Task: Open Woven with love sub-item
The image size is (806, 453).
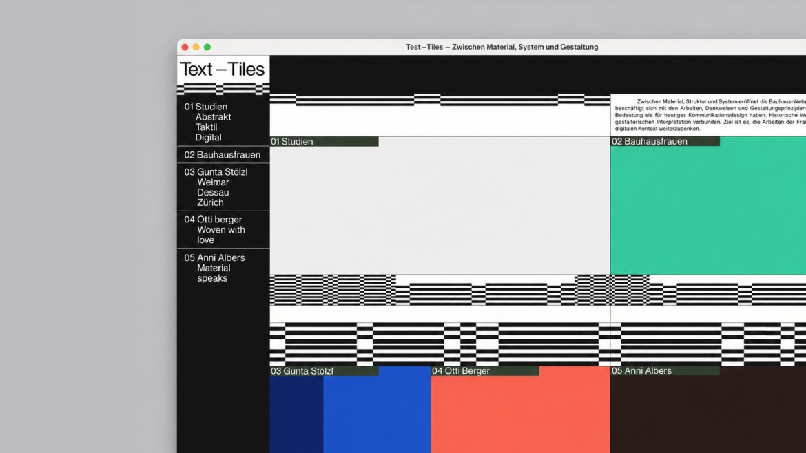Action: coord(221,235)
